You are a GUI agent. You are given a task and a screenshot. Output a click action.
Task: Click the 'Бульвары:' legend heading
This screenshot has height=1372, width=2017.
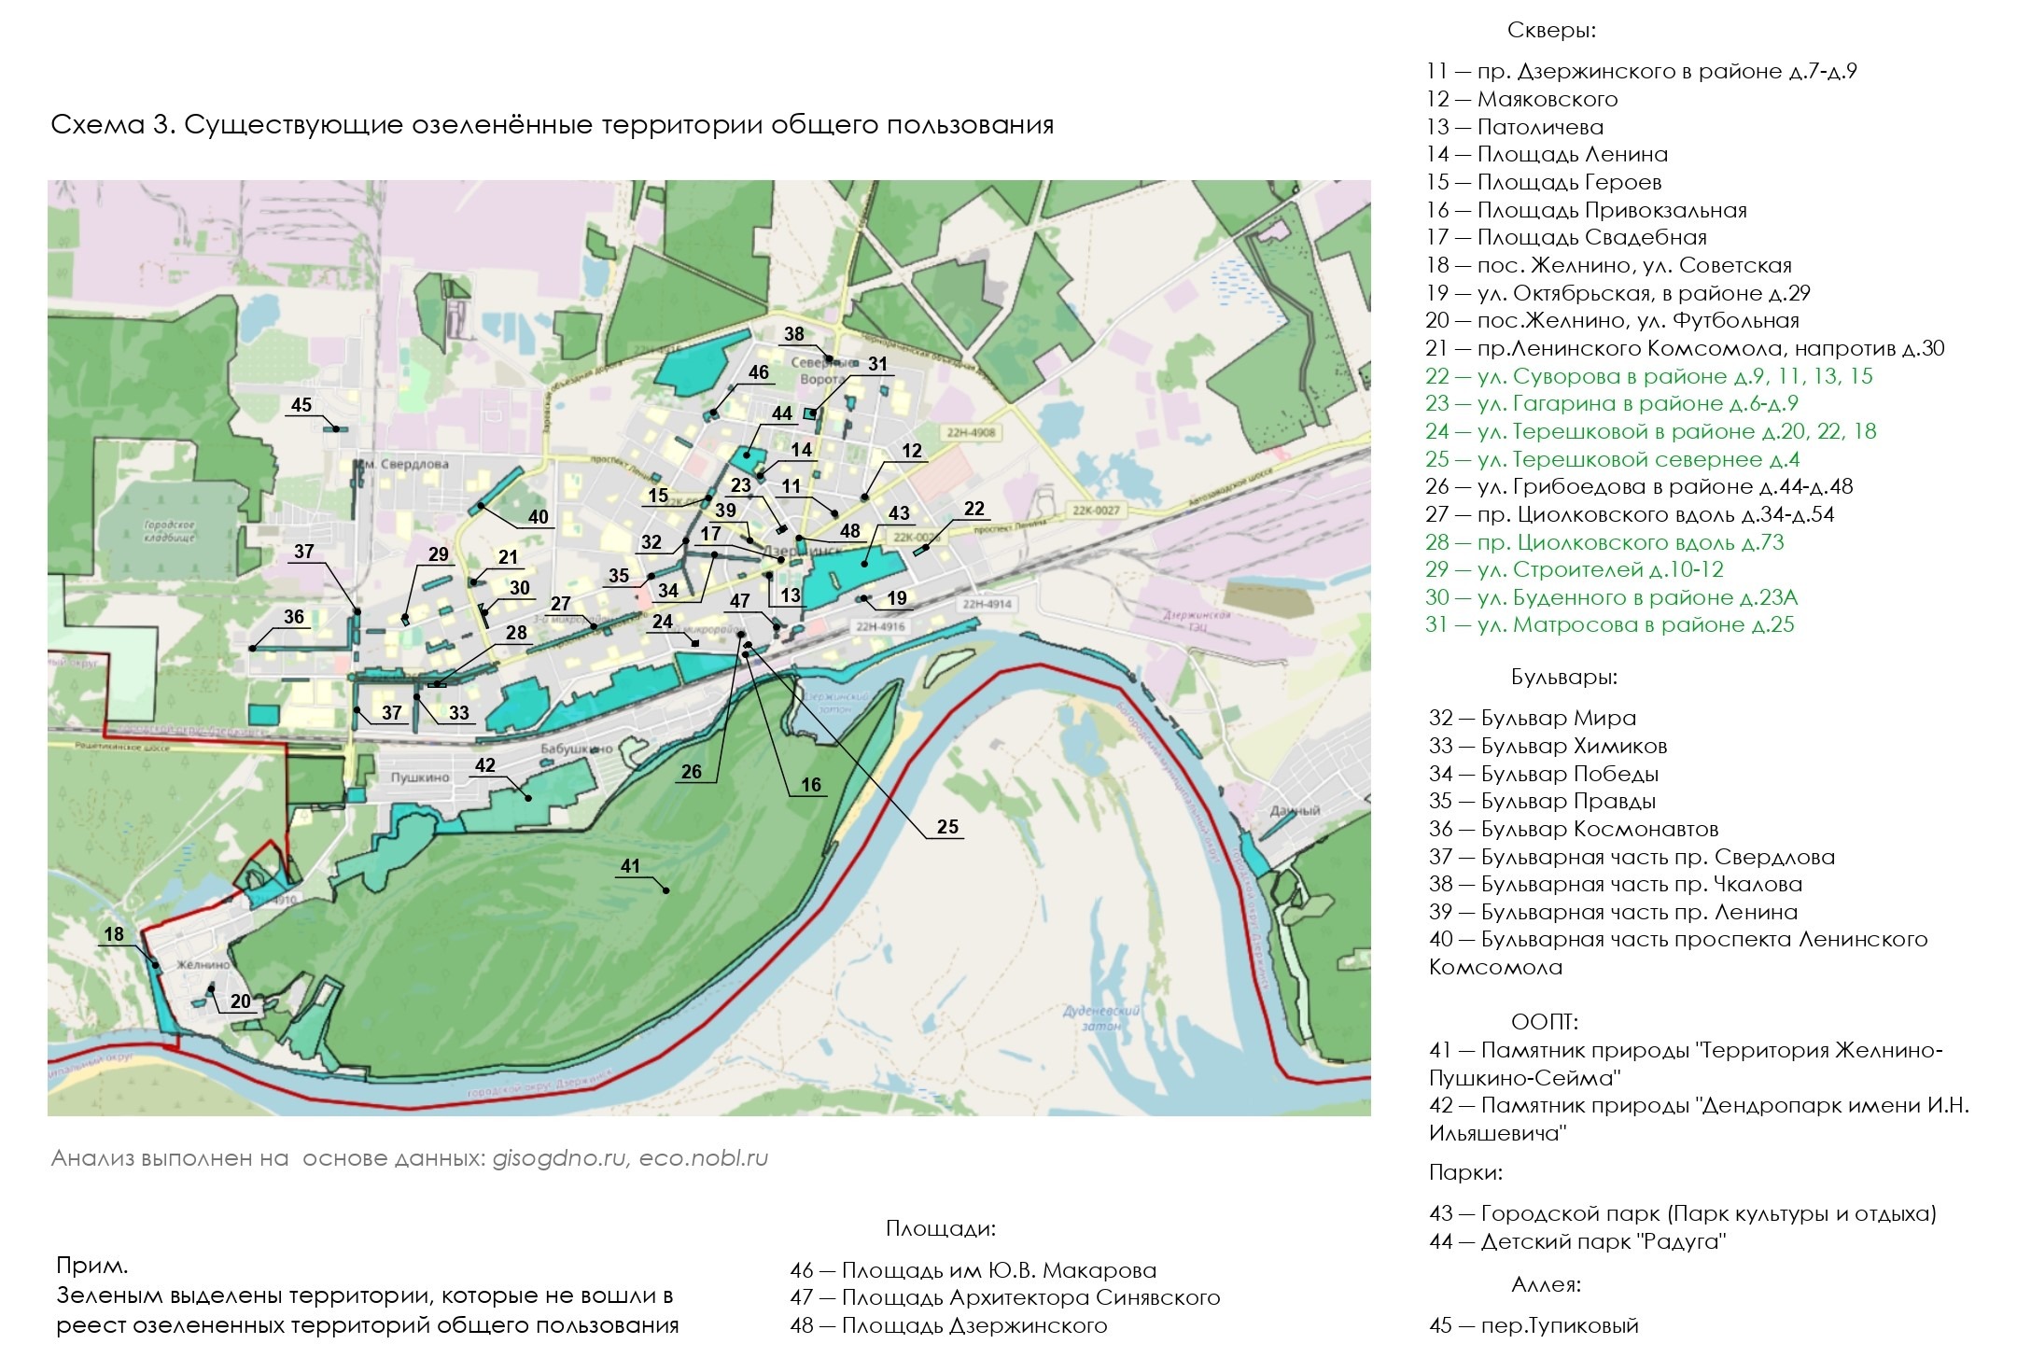point(1564,678)
